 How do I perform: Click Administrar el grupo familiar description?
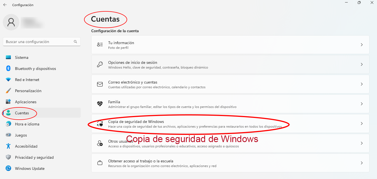pos(172,107)
